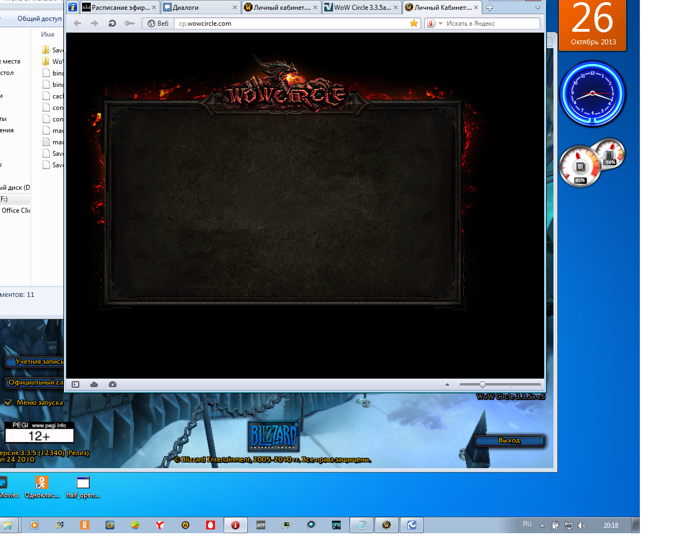This screenshot has width=700, height=560.
Task: Click the cp.wowcircle.com address field
Action: [293, 24]
